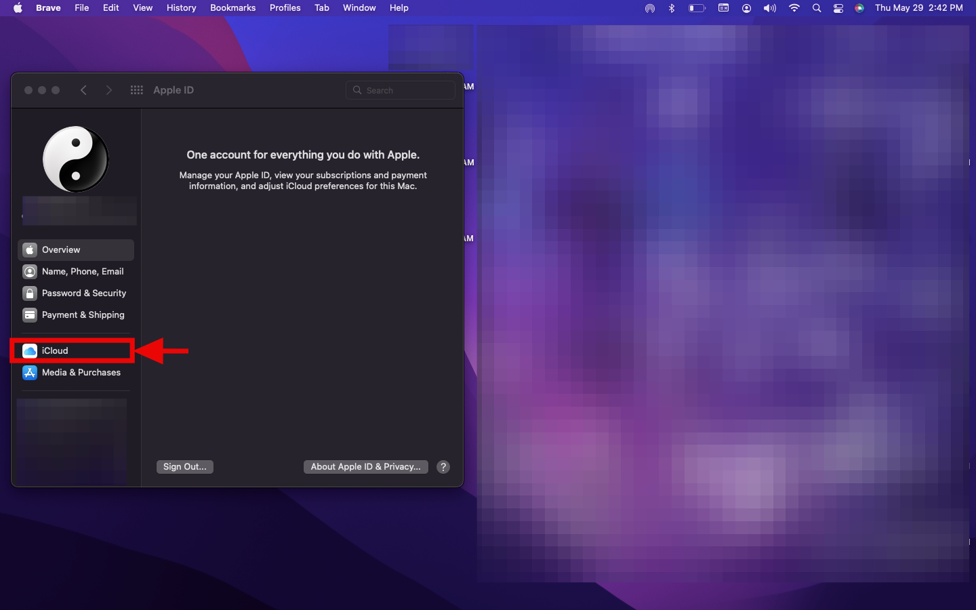
Task: Go back with the left chevron
Action: click(x=83, y=90)
